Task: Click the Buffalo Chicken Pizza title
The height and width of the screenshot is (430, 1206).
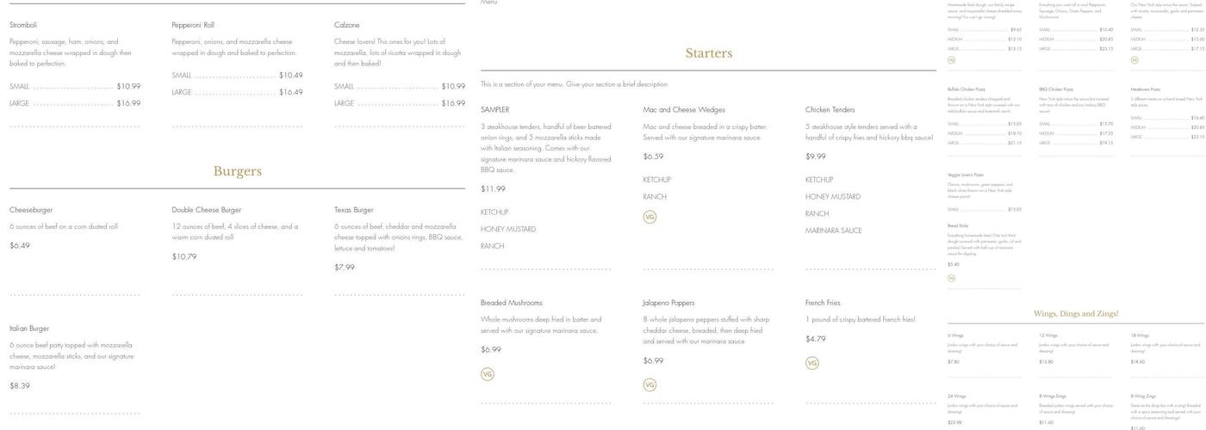Action: pyautogui.click(x=965, y=89)
